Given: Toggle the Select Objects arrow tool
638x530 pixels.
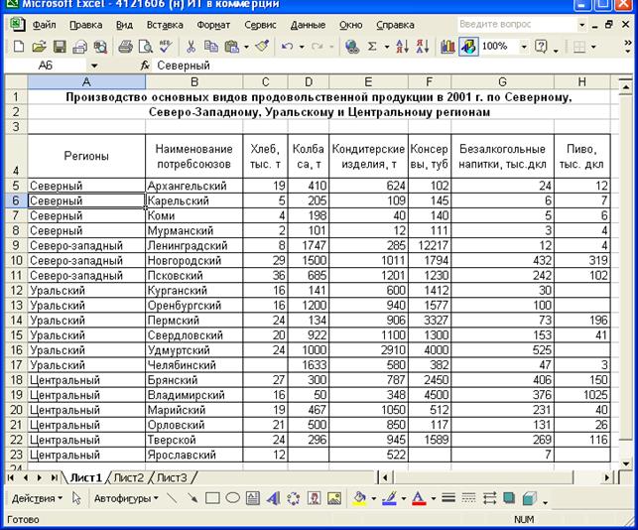Looking at the screenshot, I should (x=76, y=498).
